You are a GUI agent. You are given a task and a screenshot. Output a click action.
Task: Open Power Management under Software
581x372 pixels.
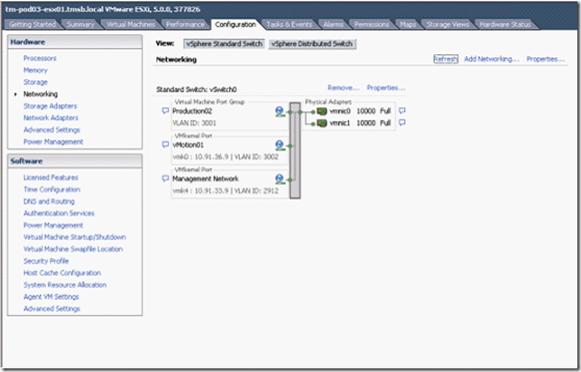point(53,225)
